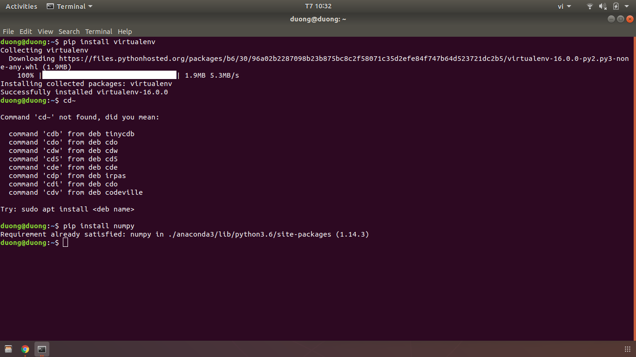
Task: Open the Terminal app menu in top bar
Action: pyautogui.click(x=70, y=7)
